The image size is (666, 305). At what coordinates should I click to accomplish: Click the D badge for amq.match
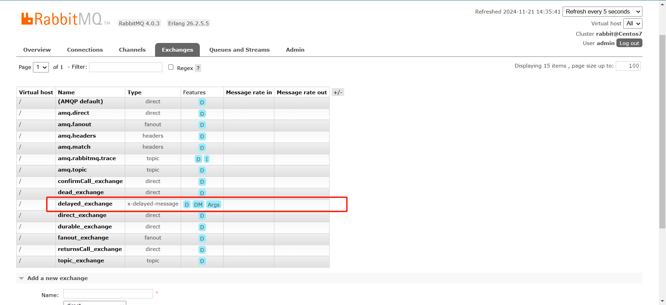coord(202,148)
